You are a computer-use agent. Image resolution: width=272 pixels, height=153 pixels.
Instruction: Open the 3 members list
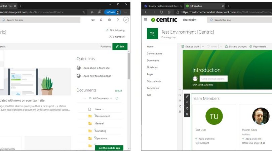(117, 37)
